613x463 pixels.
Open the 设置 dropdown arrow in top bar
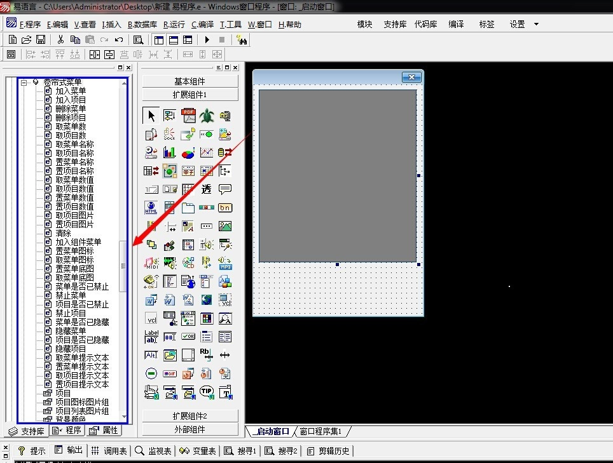click(536, 24)
